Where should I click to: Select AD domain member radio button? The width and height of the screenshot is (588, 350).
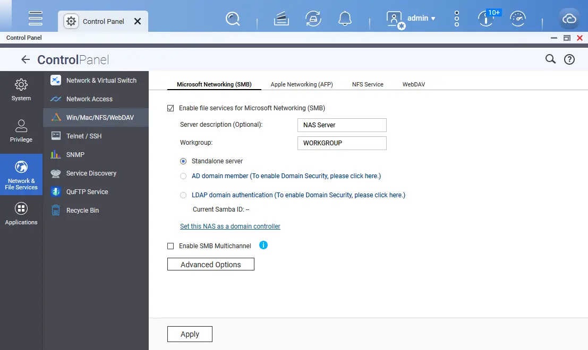click(183, 176)
